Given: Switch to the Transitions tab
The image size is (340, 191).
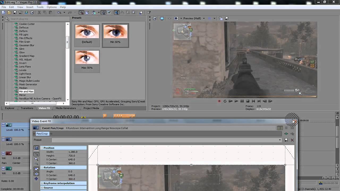Looking at the screenshot, I should click(x=27, y=108).
